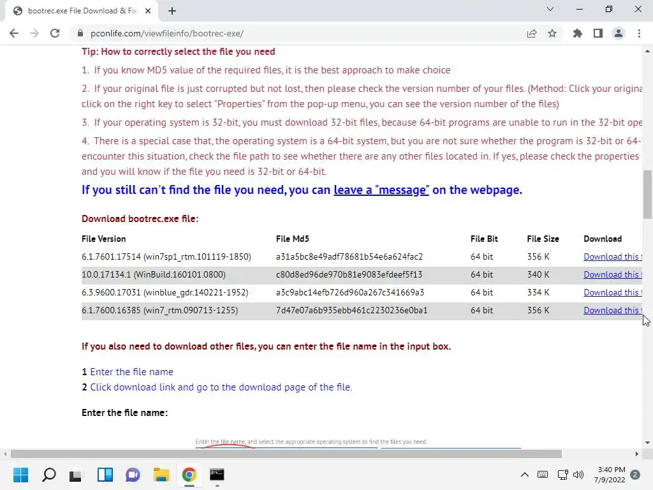
Task: Select MD5 7d47e07a6b935ebb461c2230236e0ba1
Action: click(351, 311)
